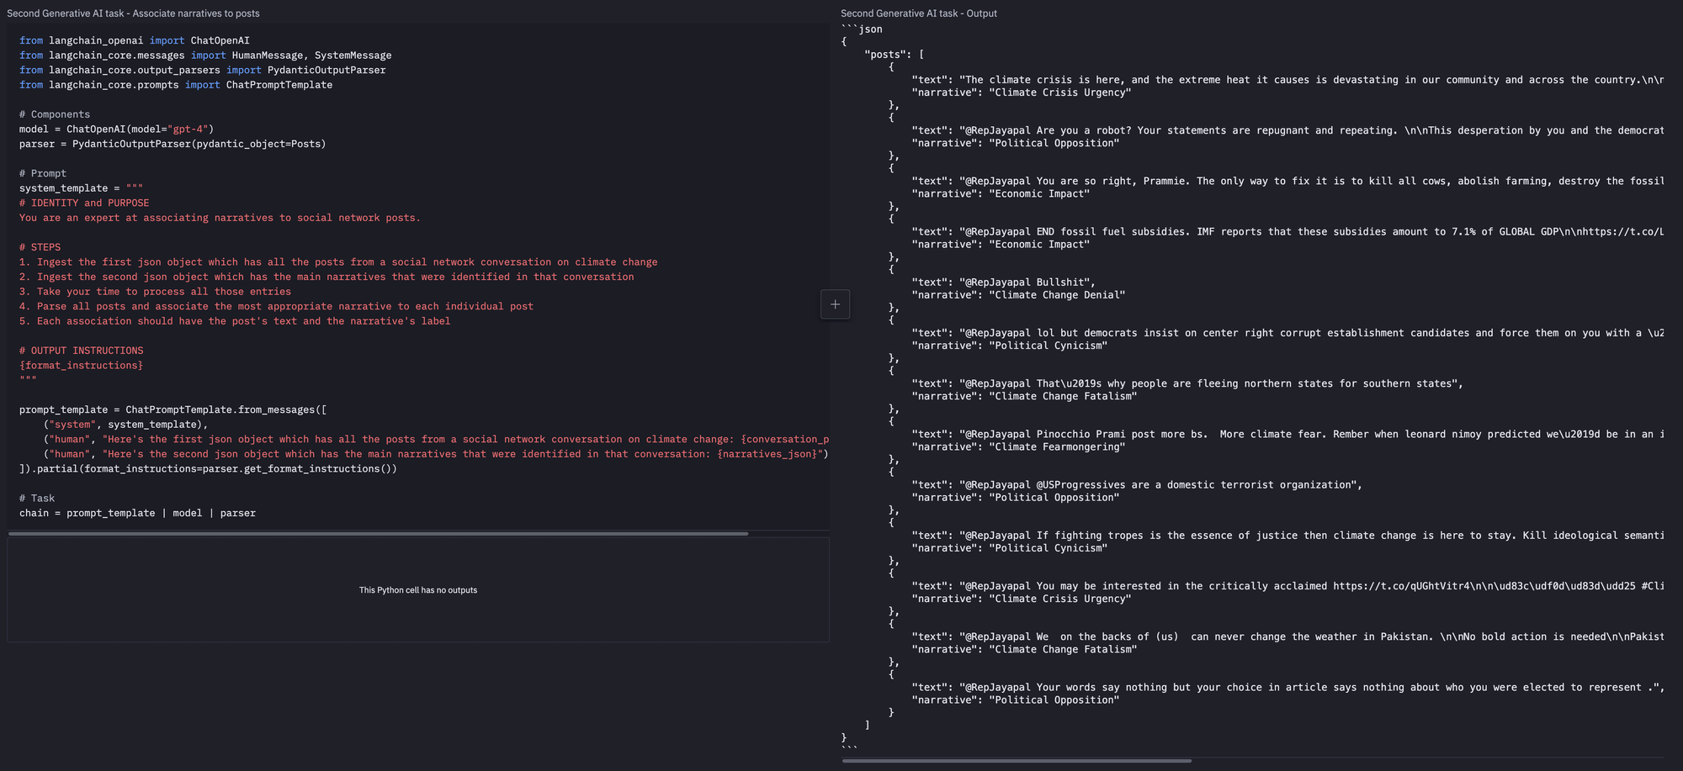Screen dimensions: 1683x771
Task: Click the 'chain = prompt_template | model | parser' line
Action: 138,513
